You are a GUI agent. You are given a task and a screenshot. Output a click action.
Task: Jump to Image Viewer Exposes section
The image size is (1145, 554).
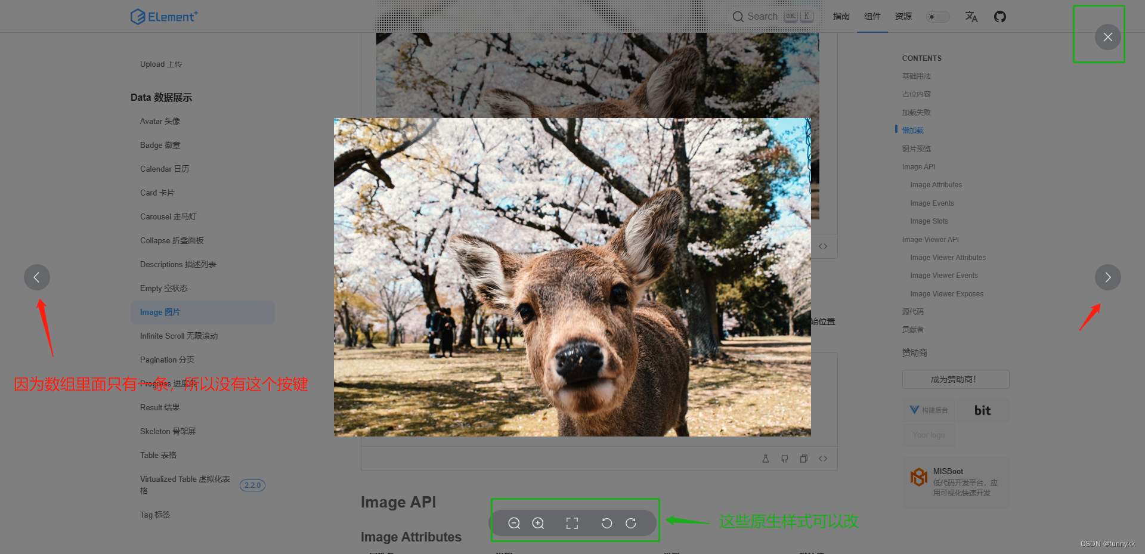(x=946, y=294)
